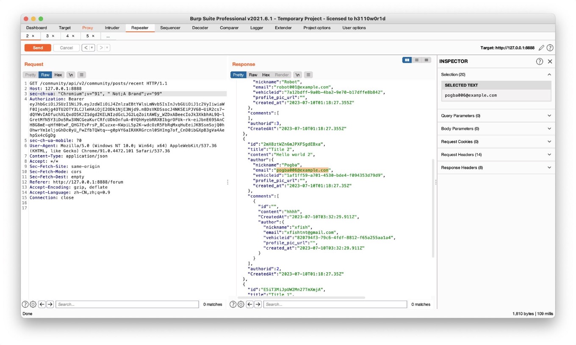Open the Logger tab
Viewport: 576px width, 345px height.
tap(257, 28)
